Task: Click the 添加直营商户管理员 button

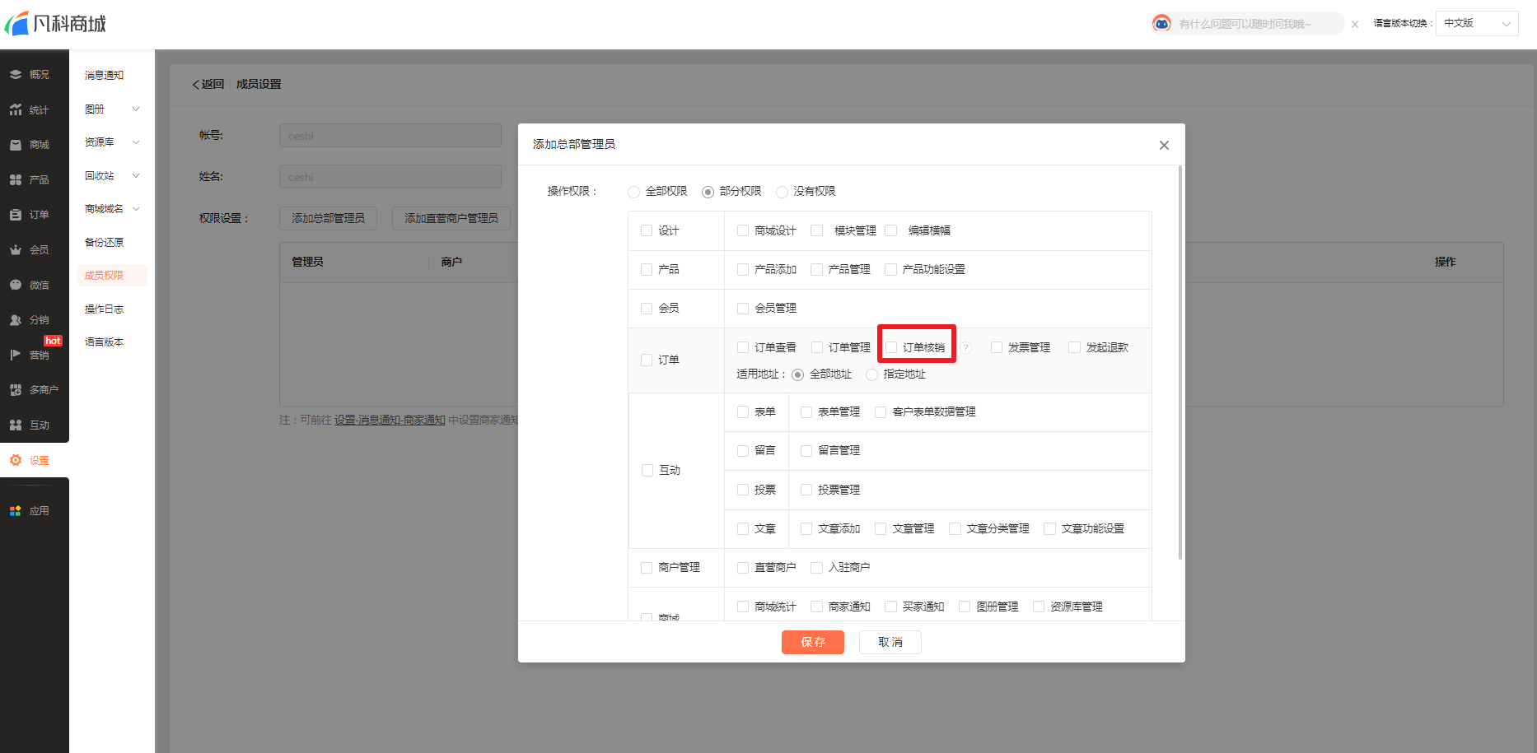Action: [x=451, y=218]
